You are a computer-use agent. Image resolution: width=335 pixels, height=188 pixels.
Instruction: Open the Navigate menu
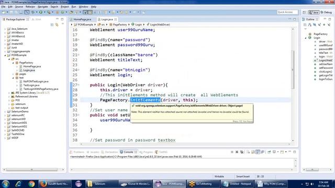point(43,7)
